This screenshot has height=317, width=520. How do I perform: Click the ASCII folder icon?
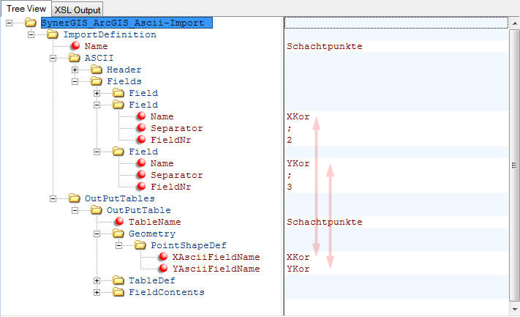pyautogui.click(x=75, y=58)
